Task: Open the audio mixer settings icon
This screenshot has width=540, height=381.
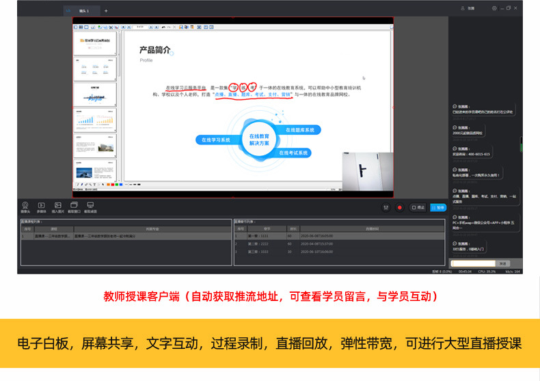Action: [x=386, y=207]
